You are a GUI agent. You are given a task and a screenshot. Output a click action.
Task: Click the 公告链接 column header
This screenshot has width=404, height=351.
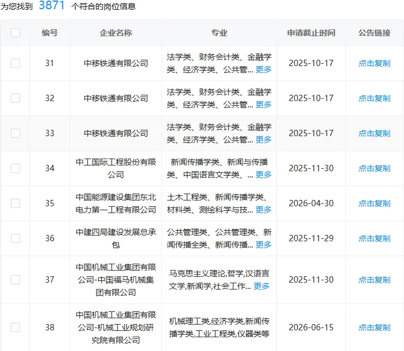tap(374, 33)
